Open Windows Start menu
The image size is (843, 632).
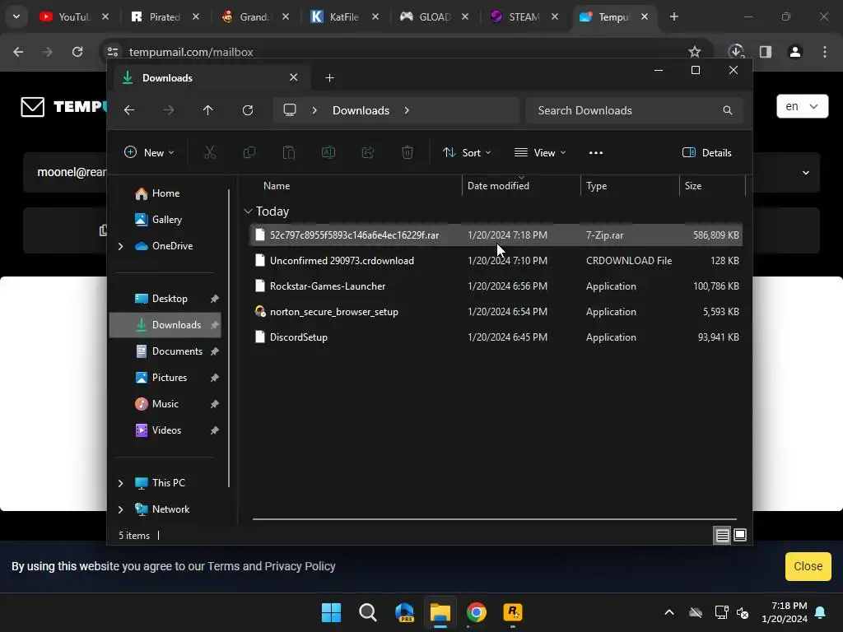pyautogui.click(x=331, y=612)
